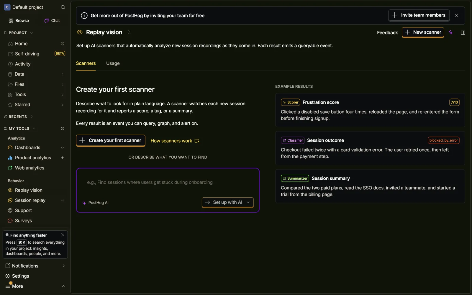Click Create your first scanner
The image size is (472, 295).
pos(111,140)
